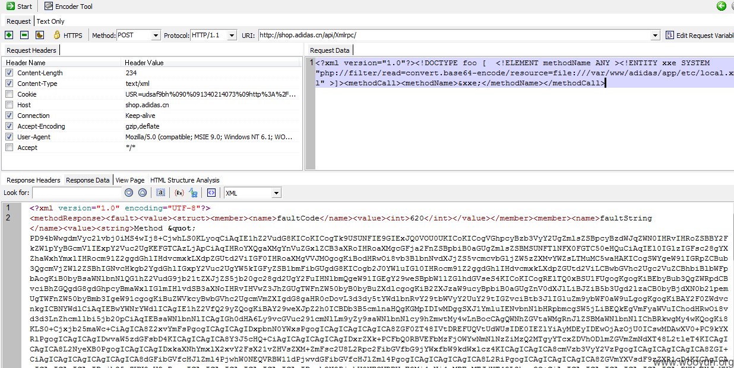Find previous match with the up-arrow search icon

[142, 193]
